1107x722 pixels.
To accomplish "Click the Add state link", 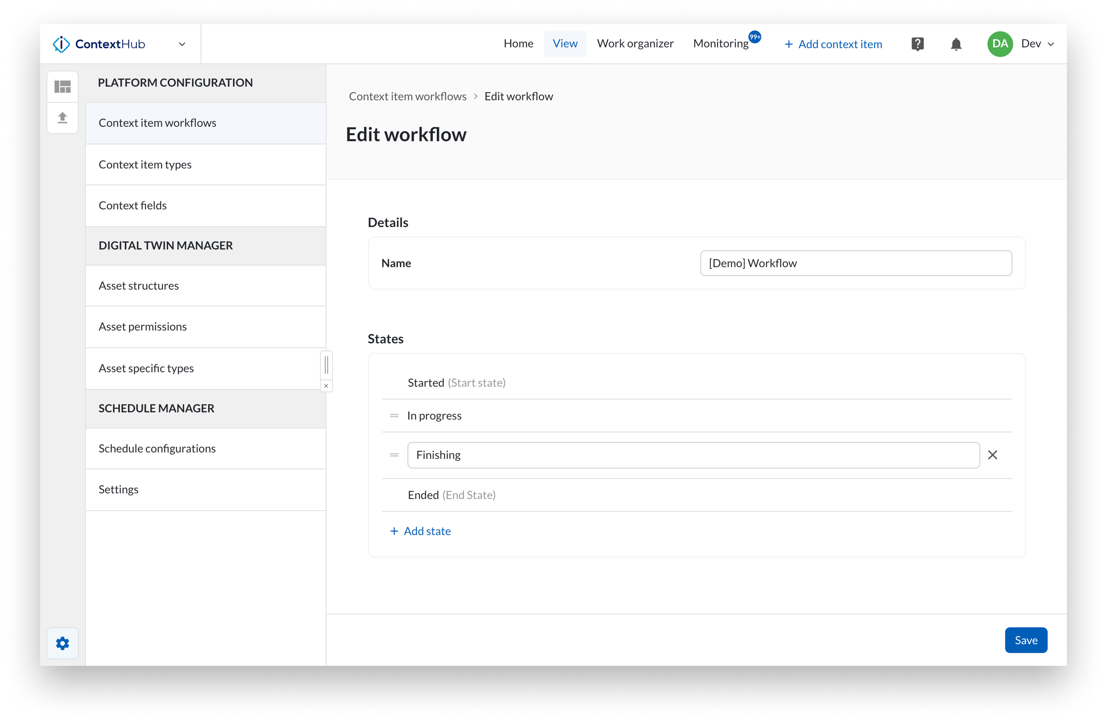I will tap(420, 531).
